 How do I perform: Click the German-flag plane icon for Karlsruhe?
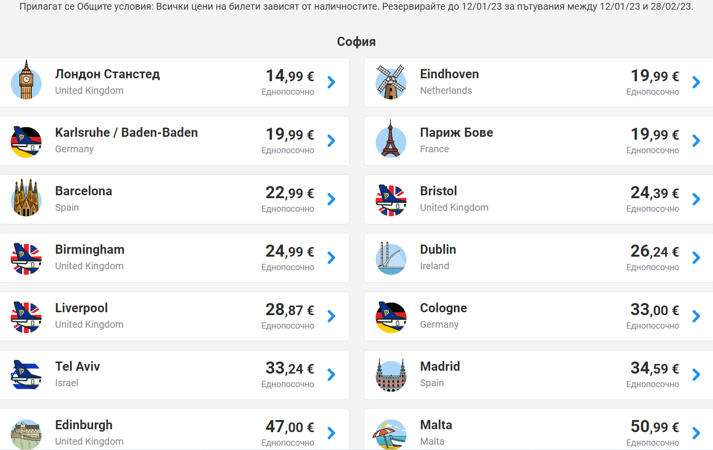point(26,141)
